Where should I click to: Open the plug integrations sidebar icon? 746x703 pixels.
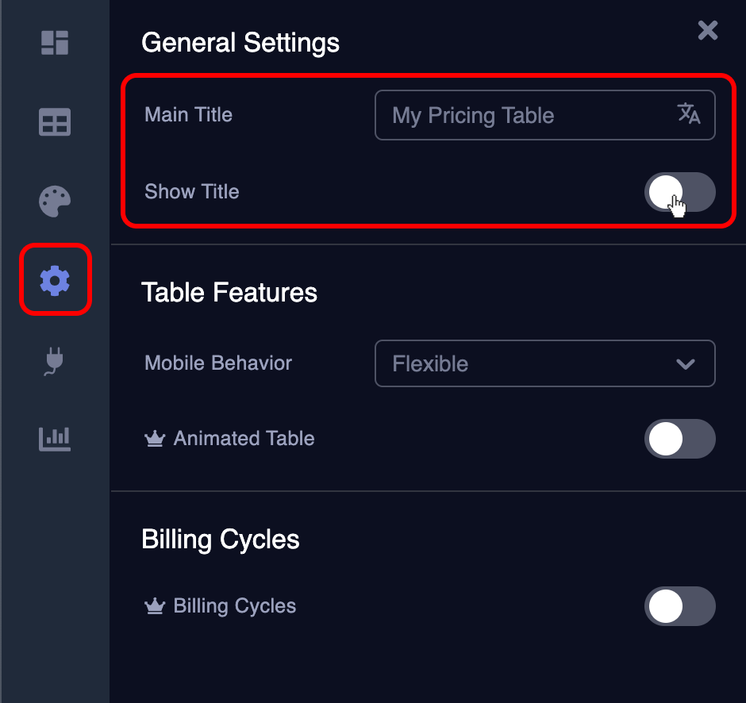pos(54,361)
